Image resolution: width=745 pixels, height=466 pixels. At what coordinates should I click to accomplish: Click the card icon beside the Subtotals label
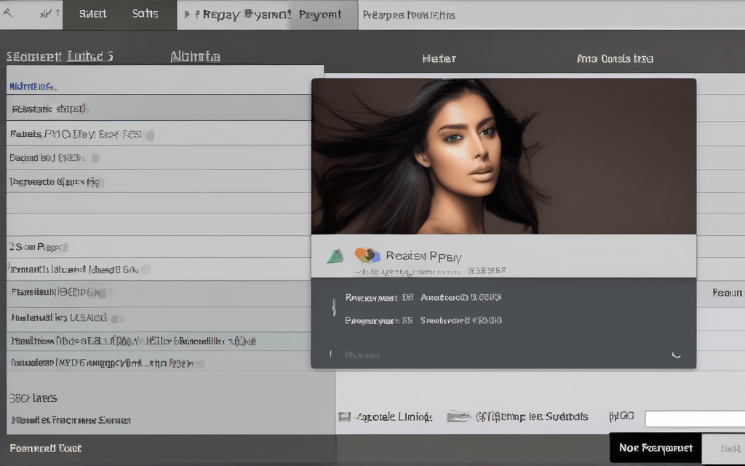(x=458, y=416)
